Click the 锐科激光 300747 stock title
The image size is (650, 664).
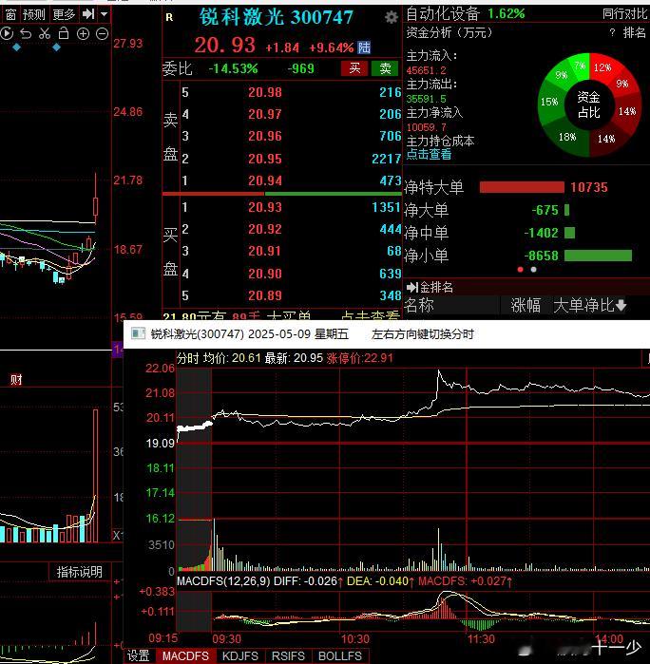point(276,17)
